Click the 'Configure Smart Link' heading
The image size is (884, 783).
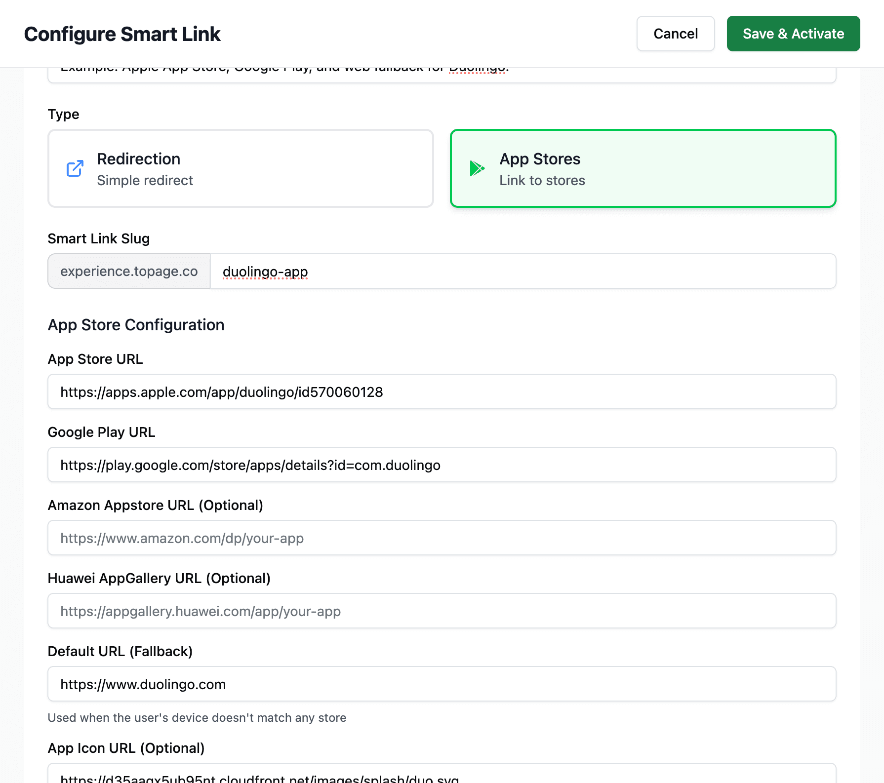[122, 34]
